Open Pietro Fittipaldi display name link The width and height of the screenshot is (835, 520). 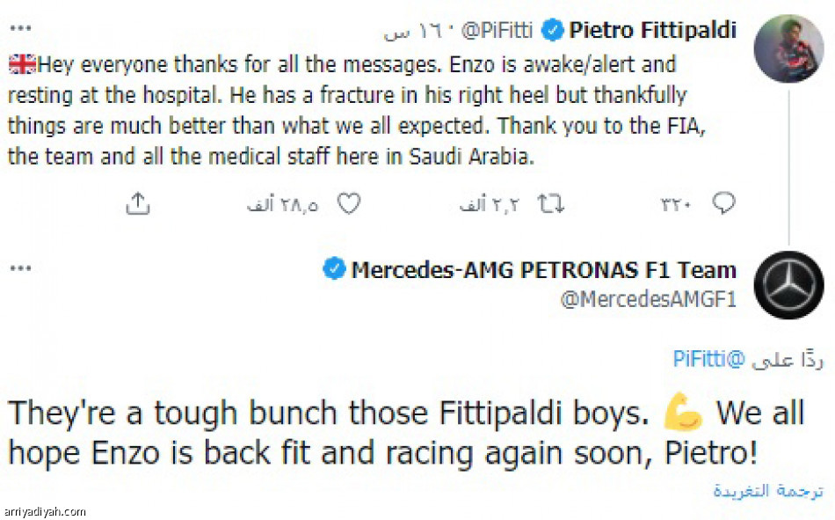tap(653, 32)
